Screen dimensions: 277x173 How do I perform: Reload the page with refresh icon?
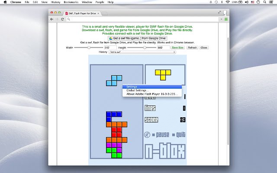click(x=62, y=19)
